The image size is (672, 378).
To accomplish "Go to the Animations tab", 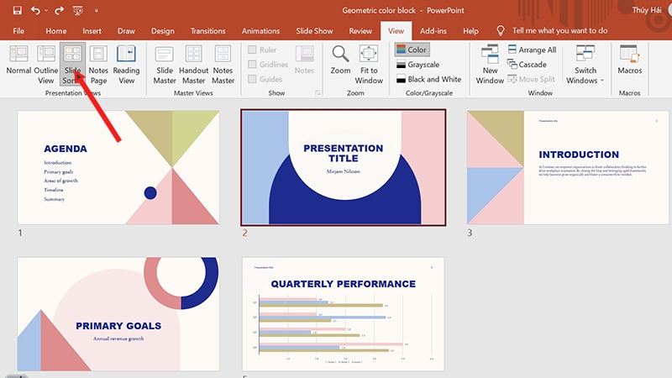I will pyautogui.click(x=260, y=31).
